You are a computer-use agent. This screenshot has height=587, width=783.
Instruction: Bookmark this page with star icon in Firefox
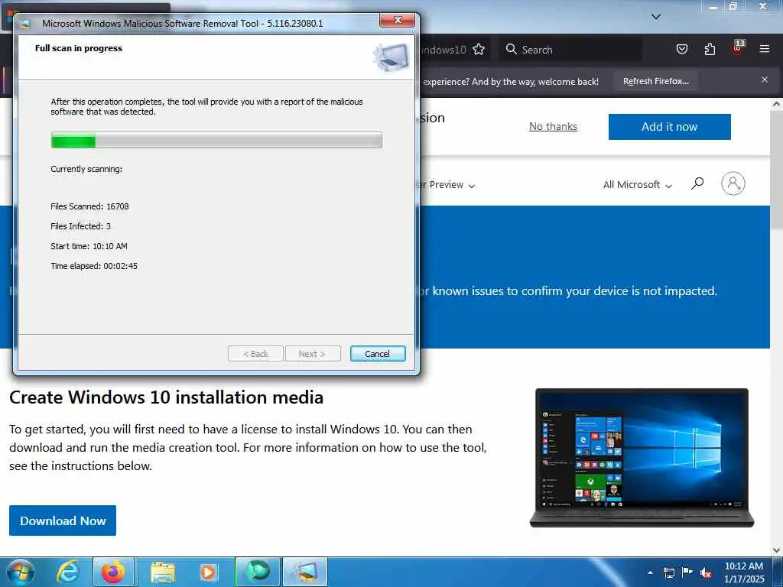(479, 50)
